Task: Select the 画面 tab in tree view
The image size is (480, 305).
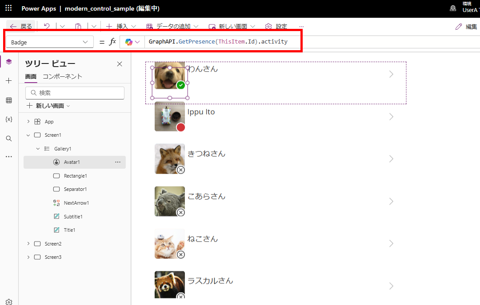Action: point(31,76)
